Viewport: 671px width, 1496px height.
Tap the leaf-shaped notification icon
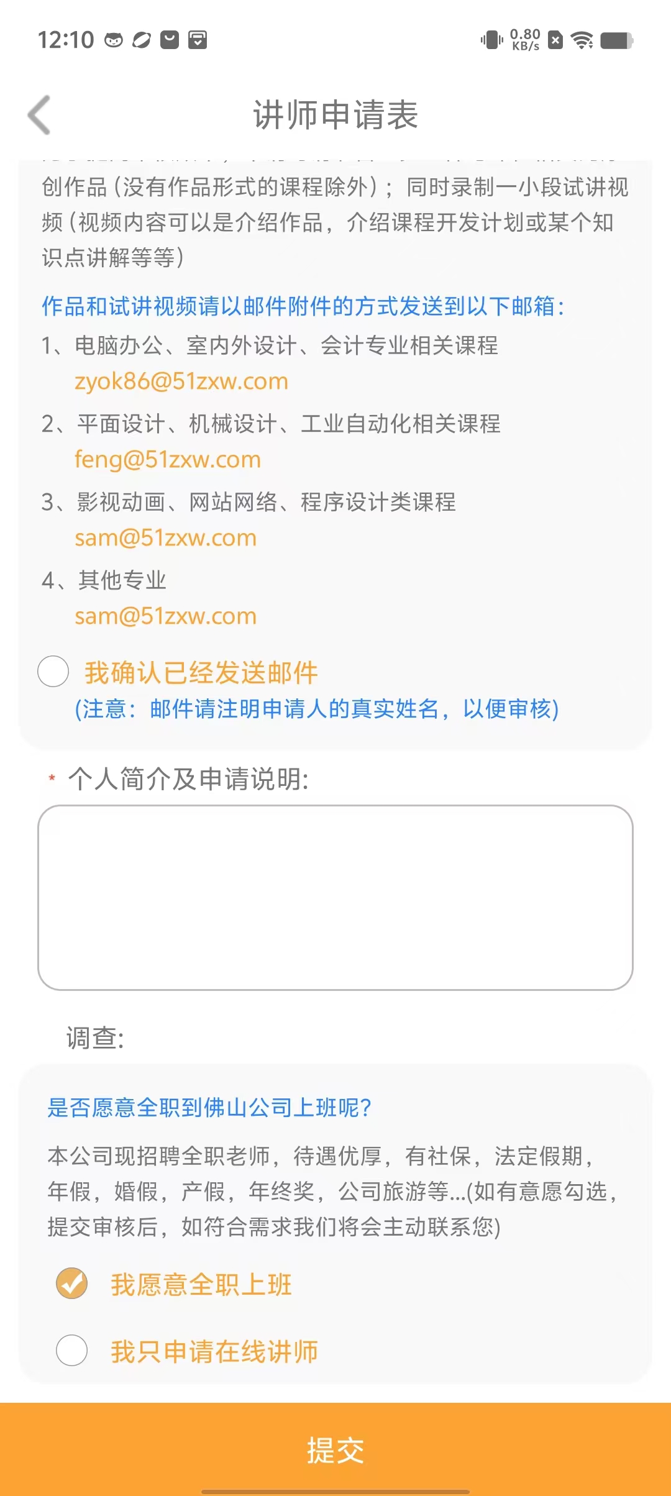pos(142,40)
